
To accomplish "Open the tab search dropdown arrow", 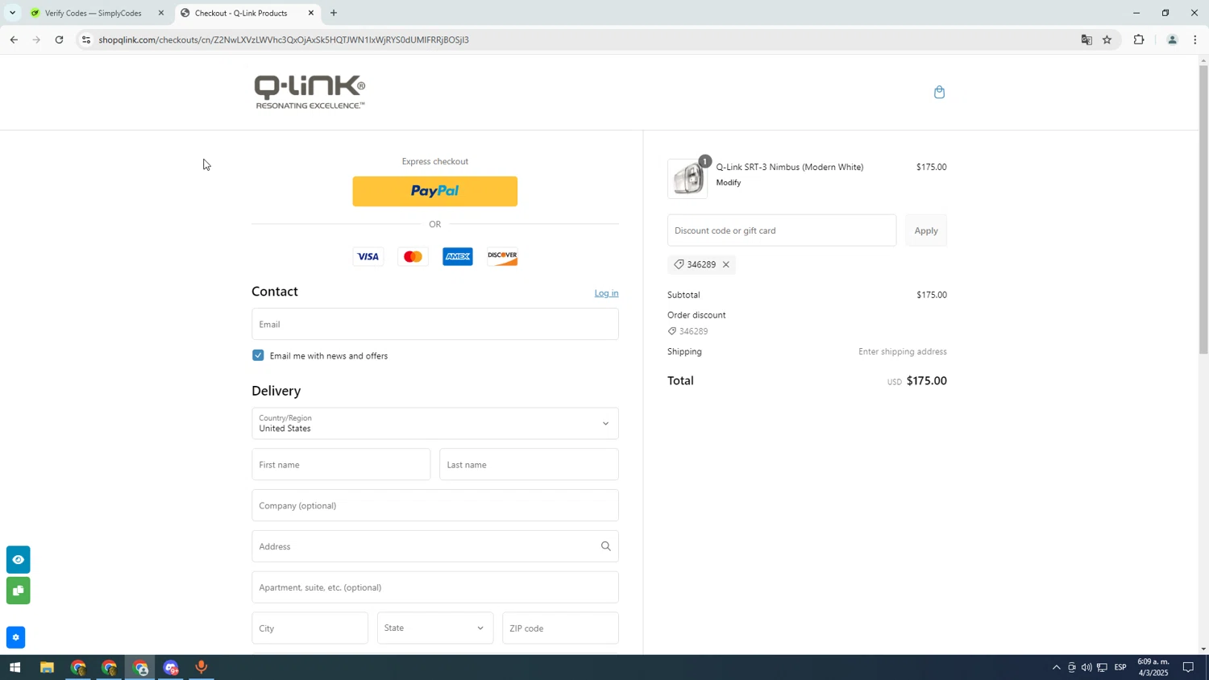I will pos(12,13).
